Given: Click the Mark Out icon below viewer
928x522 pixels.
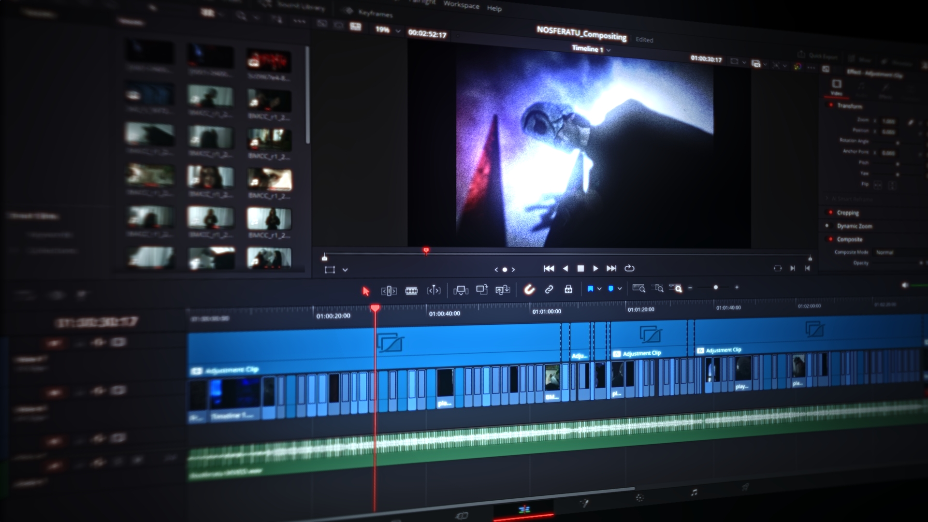Looking at the screenshot, I should coord(807,268).
